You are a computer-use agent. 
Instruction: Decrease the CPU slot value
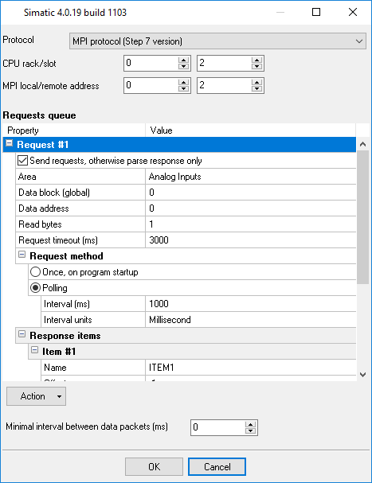[x=256, y=66]
